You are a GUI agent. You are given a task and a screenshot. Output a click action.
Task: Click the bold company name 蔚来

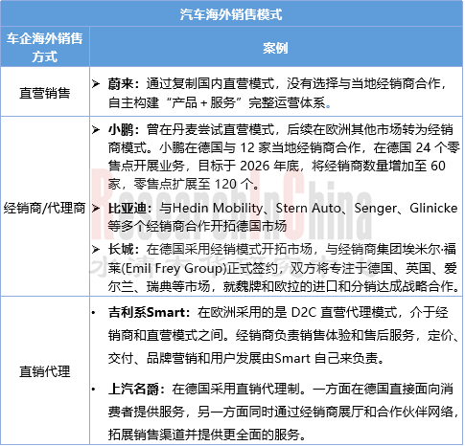pyautogui.click(x=121, y=84)
